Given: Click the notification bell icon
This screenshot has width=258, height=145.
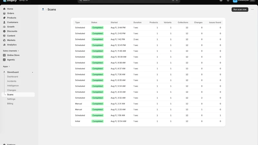Looking at the screenshot, I should click(x=228, y=1).
